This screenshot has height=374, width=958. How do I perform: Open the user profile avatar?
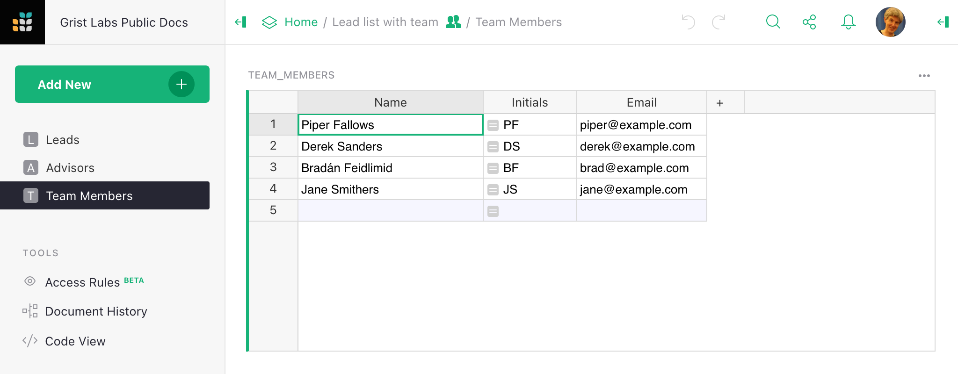pyautogui.click(x=890, y=22)
